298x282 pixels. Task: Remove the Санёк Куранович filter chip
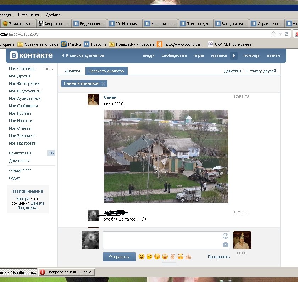(103, 84)
